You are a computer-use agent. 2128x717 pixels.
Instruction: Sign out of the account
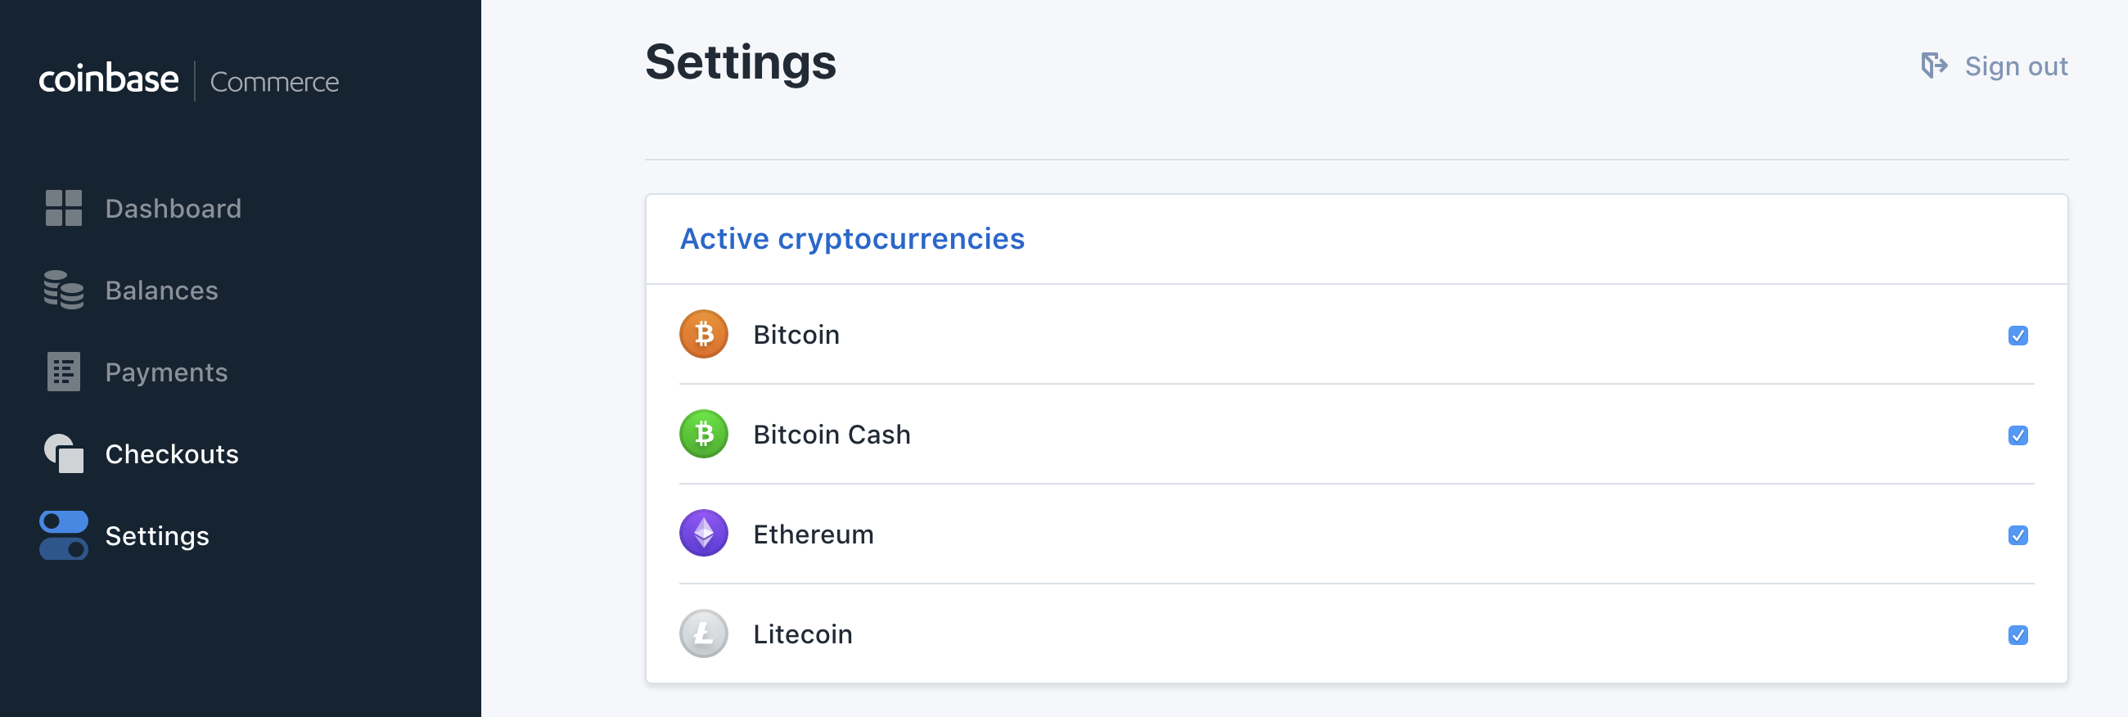pyautogui.click(x=2017, y=65)
